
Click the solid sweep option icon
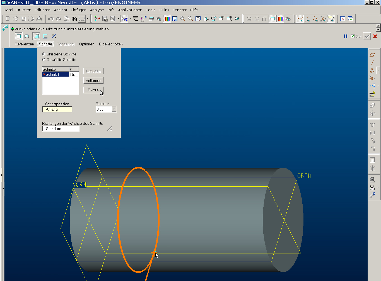tap(18, 36)
